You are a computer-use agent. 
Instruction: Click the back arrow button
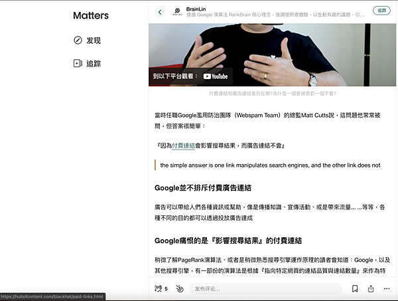click(x=160, y=12)
